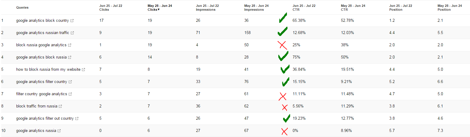Screen dimensions: 470x137
Task: Open external link icon for 'how to block russia from my website'
Action: (x=83, y=70)
